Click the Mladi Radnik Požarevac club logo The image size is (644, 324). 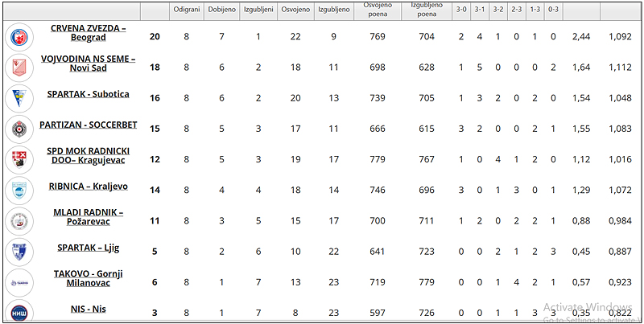18,219
